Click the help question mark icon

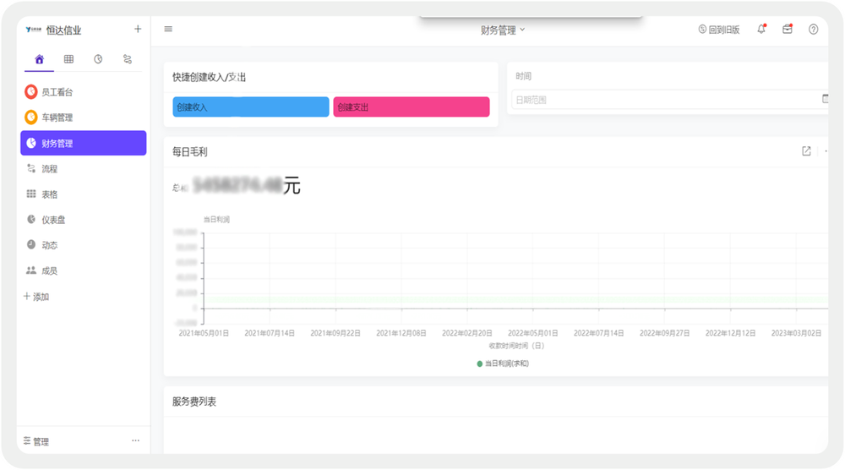click(x=814, y=30)
